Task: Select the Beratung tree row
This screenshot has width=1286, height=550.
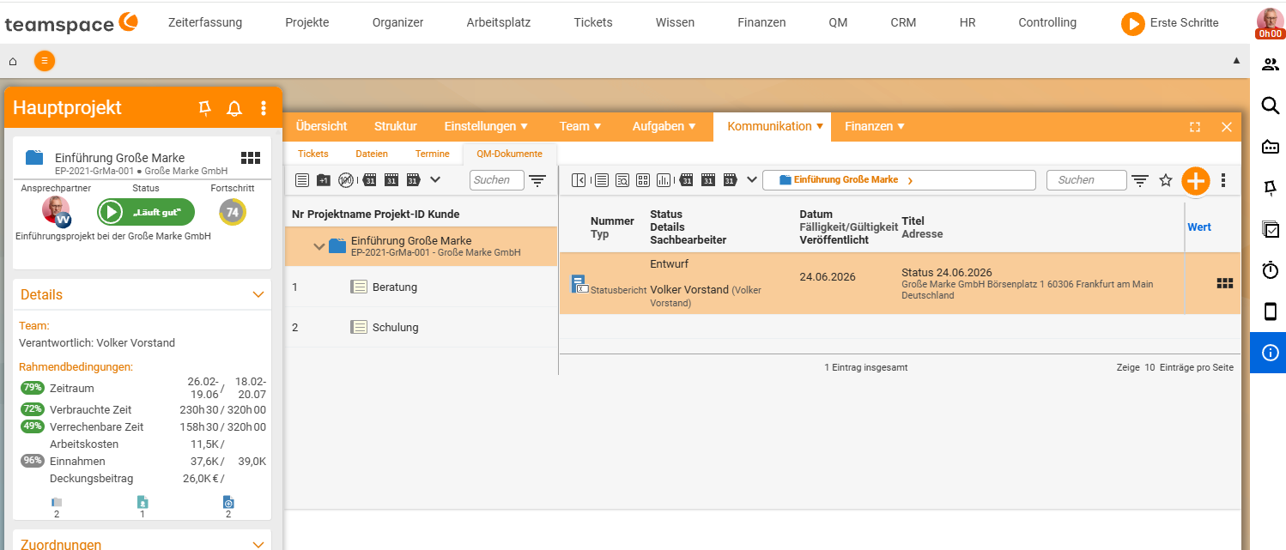Action: click(x=421, y=287)
